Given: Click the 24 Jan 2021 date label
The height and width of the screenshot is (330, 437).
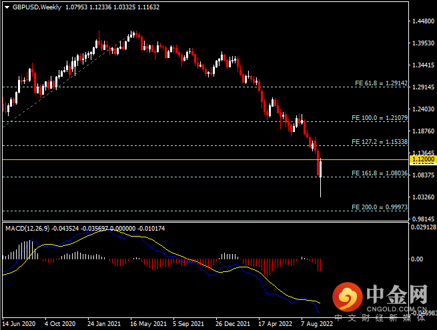Looking at the screenshot, I should click(104, 324).
